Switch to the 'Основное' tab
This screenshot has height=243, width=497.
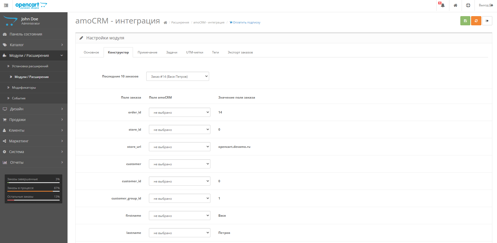coord(91,52)
